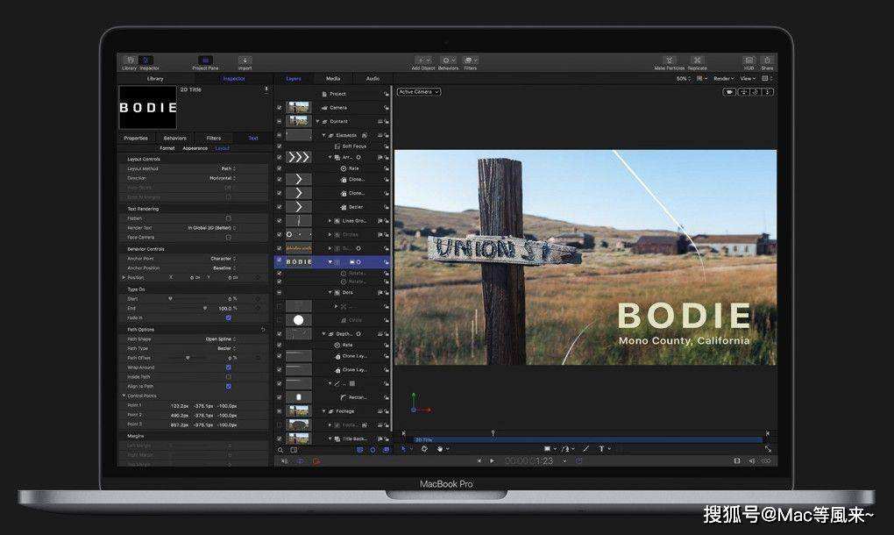Adjust the Path Offset slider
The width and height of the screenshot is (894, 535).
pos(188,358)
